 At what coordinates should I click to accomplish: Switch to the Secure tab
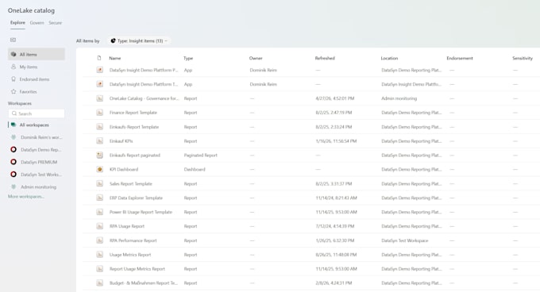point(55,23)
